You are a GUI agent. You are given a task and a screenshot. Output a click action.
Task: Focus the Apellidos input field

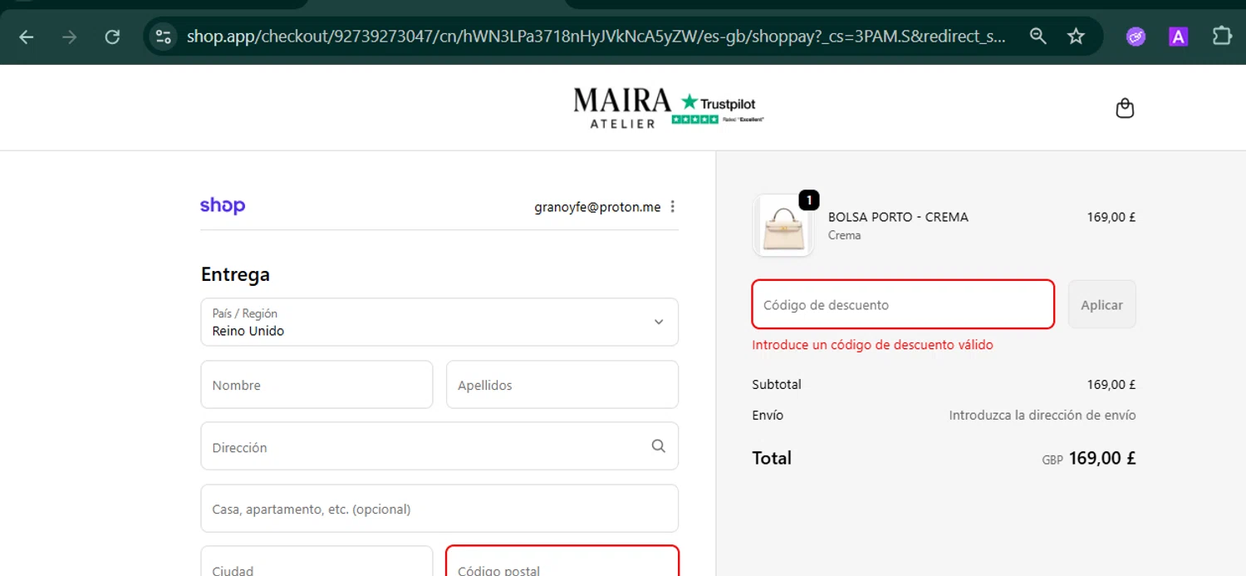pyautogui.click(x=562, y=385)
